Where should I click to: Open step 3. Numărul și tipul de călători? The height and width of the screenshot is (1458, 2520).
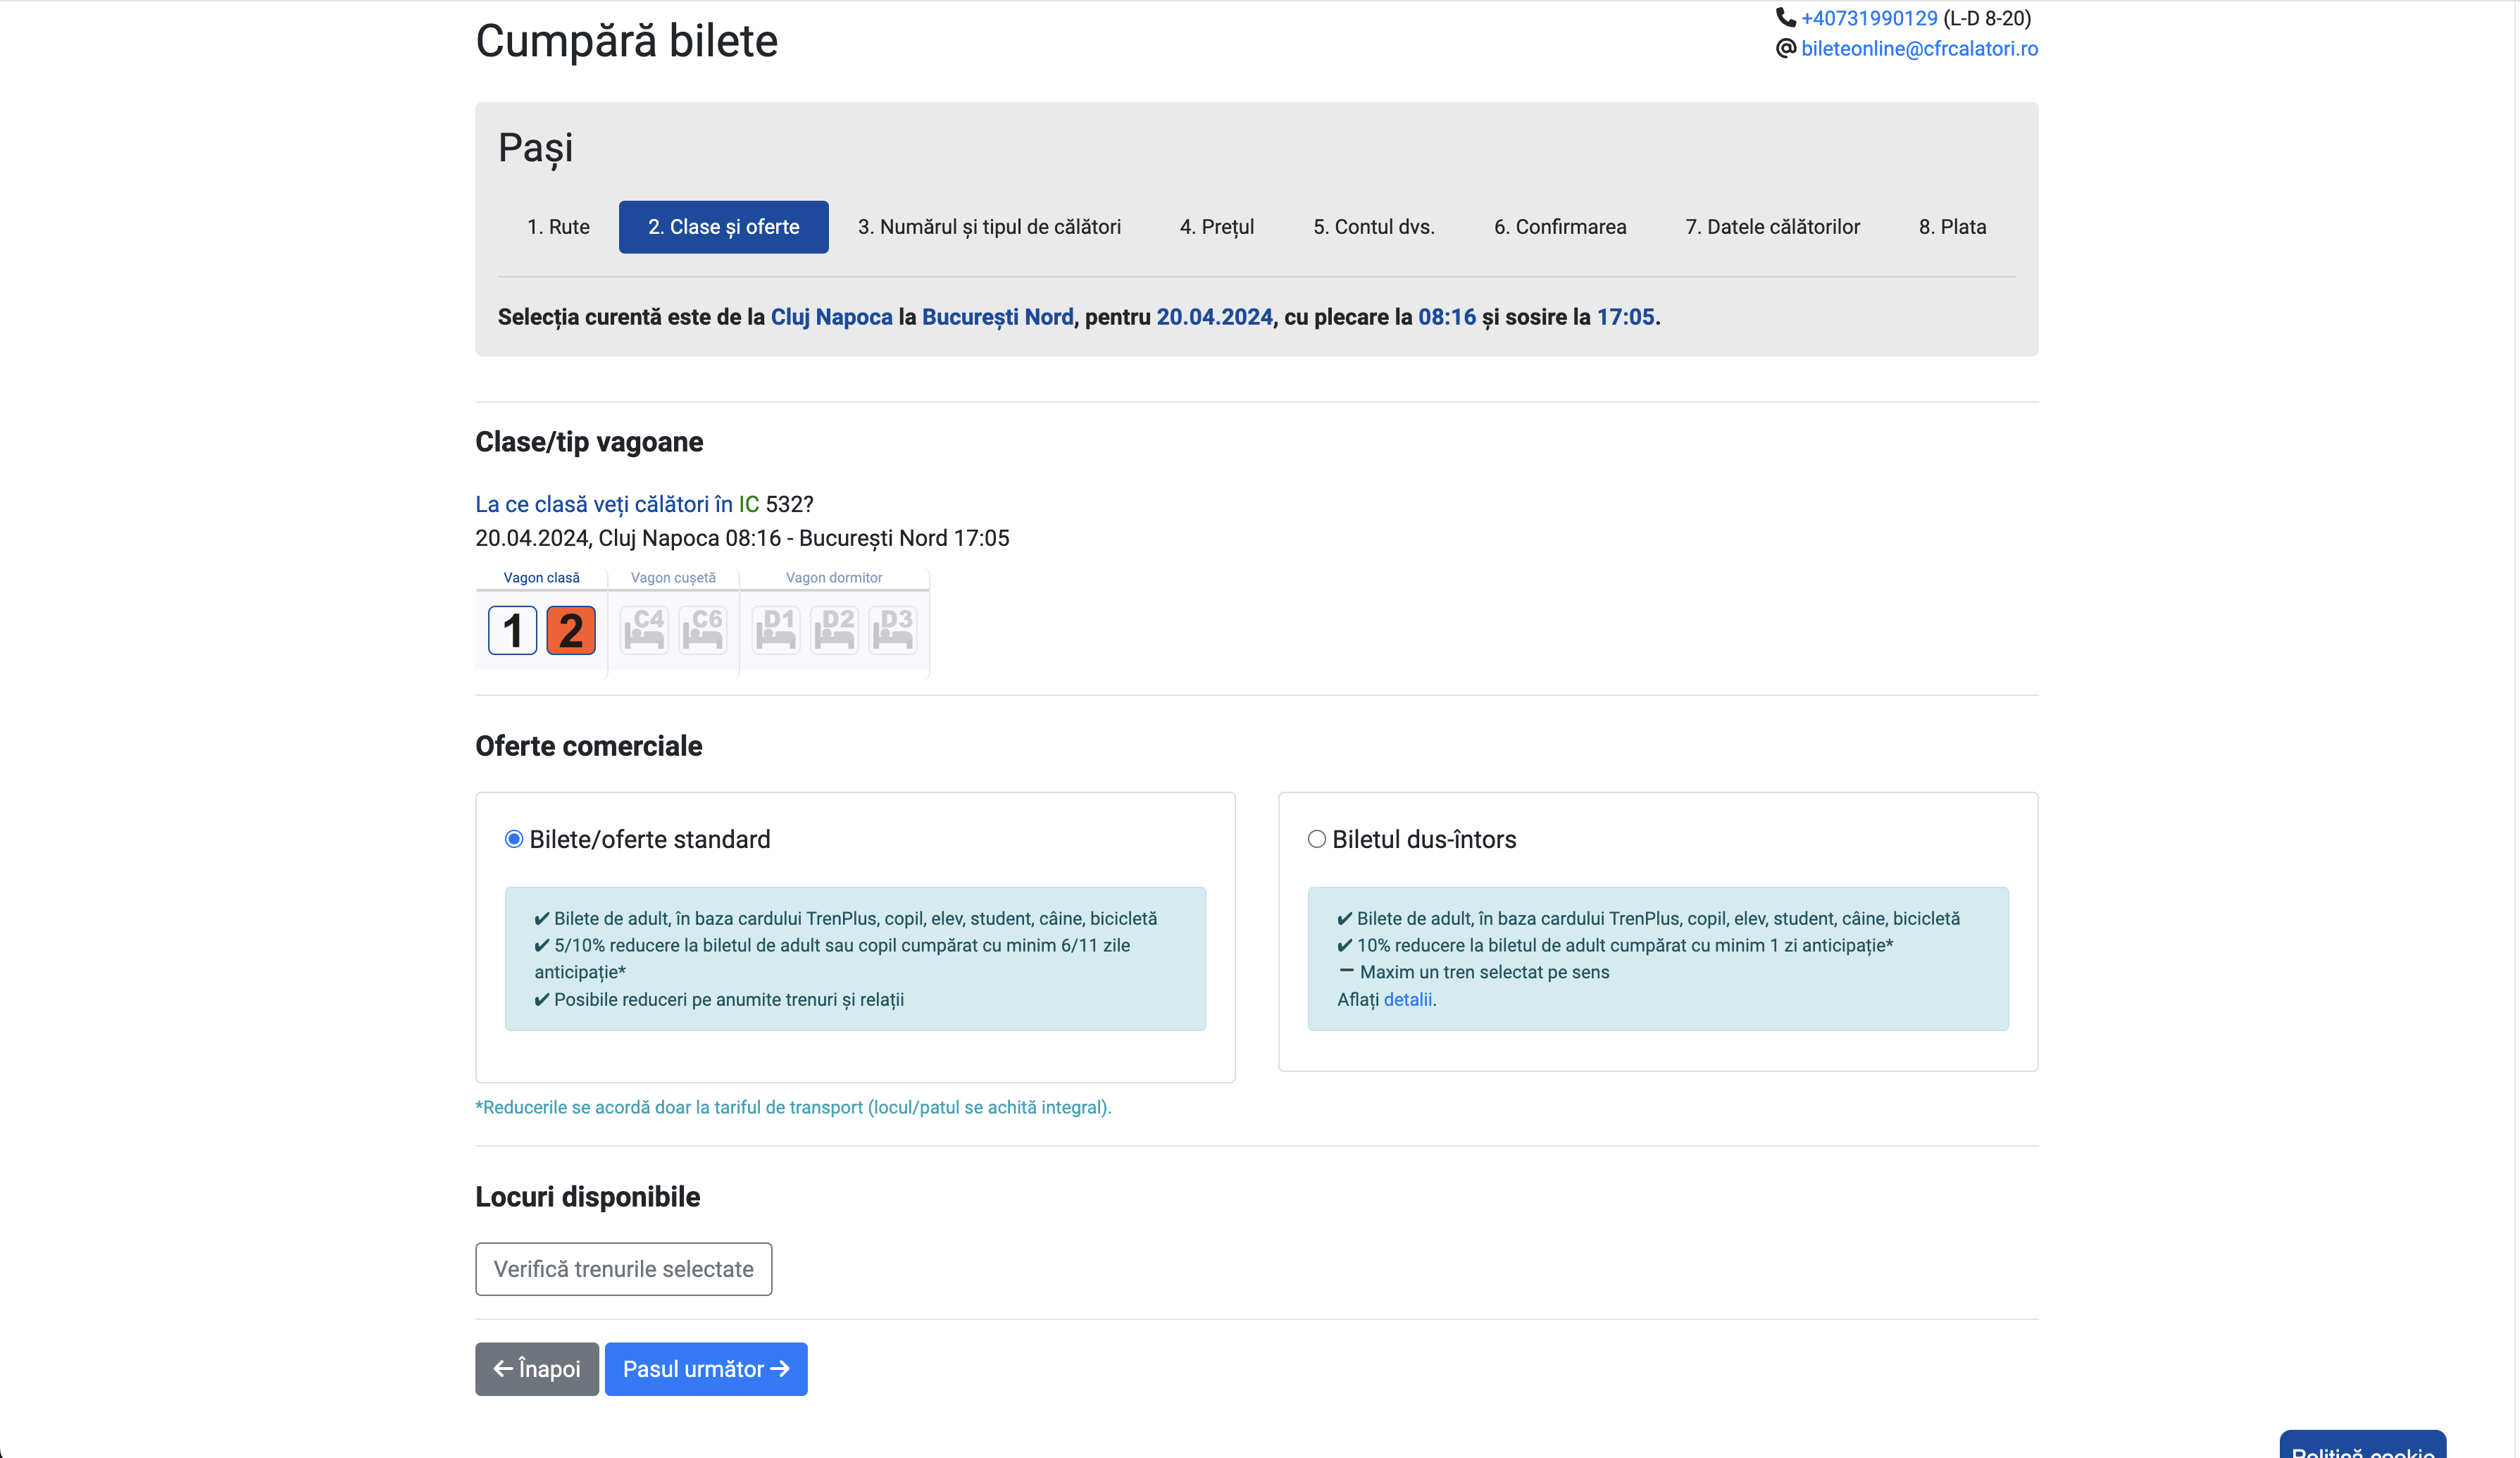[x=989, y=227]
